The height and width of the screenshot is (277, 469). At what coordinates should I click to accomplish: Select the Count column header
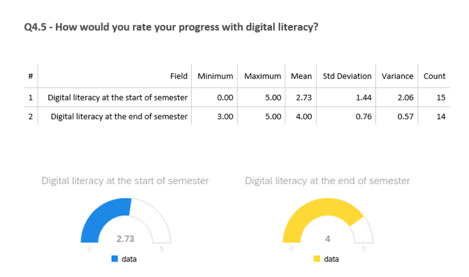tap(435, 76)
